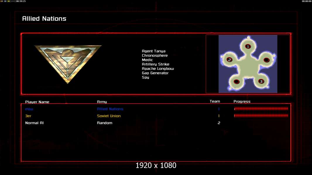Click the Normal AI player name

click(x=35, y=123)
